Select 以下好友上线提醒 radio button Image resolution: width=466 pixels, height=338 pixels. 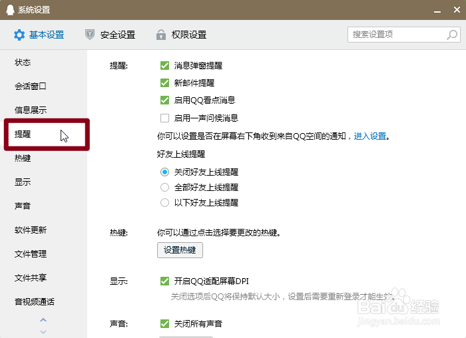point(164,203)
